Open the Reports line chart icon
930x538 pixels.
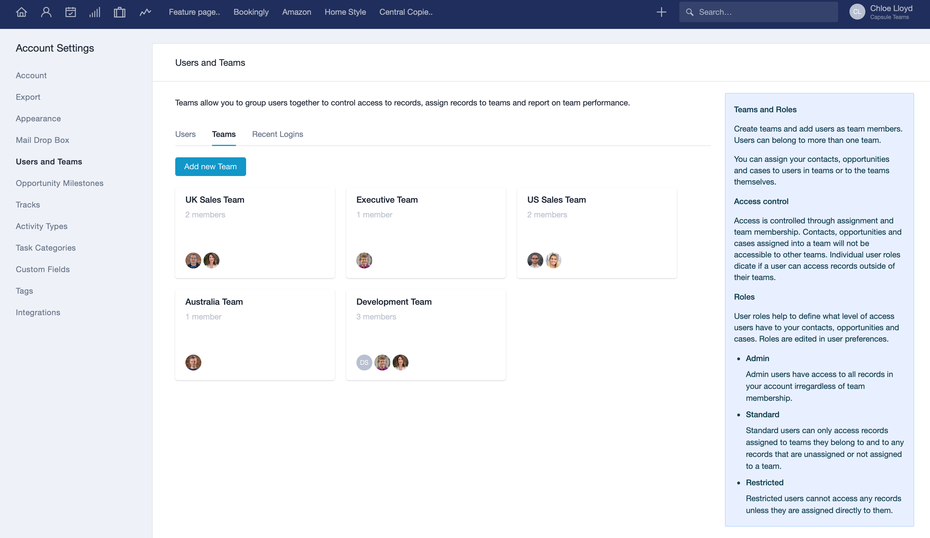(145, 12)
